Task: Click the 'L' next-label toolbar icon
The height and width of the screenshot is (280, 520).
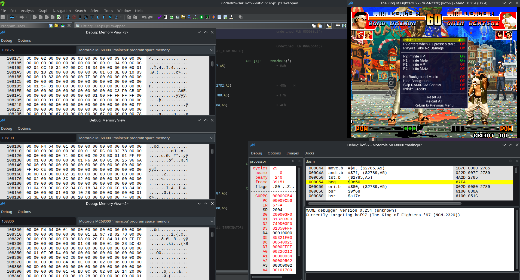Action: pyautogui.click(x=98, y=17)
